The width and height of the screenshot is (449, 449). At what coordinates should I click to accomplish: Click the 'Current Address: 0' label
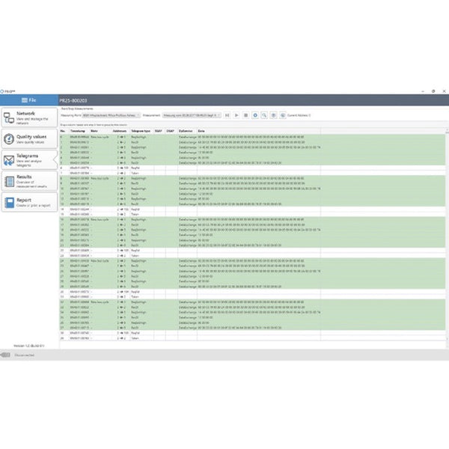click(299, 115)
